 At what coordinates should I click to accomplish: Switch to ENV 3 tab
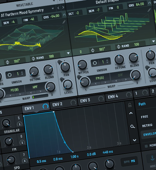point(91,100)
